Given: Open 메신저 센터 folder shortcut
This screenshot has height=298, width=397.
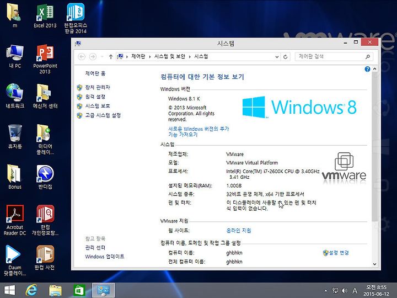Looking at the screenshot, I should click(x=45, y=96).
